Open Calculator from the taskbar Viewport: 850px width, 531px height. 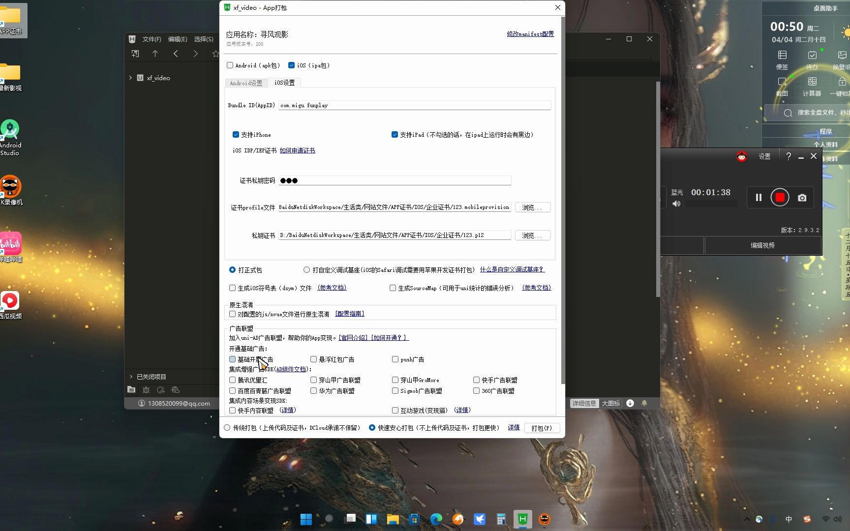pyautogui.click(x=501, y=519)
